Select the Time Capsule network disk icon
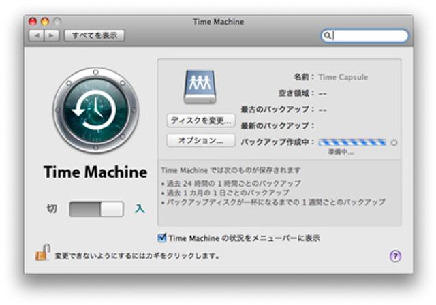 [200, 86]
